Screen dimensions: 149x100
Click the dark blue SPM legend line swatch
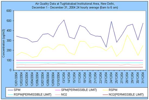click(11, 90)
